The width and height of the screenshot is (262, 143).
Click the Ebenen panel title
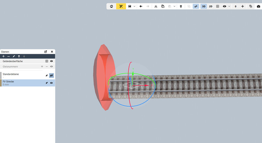[5, 52]
